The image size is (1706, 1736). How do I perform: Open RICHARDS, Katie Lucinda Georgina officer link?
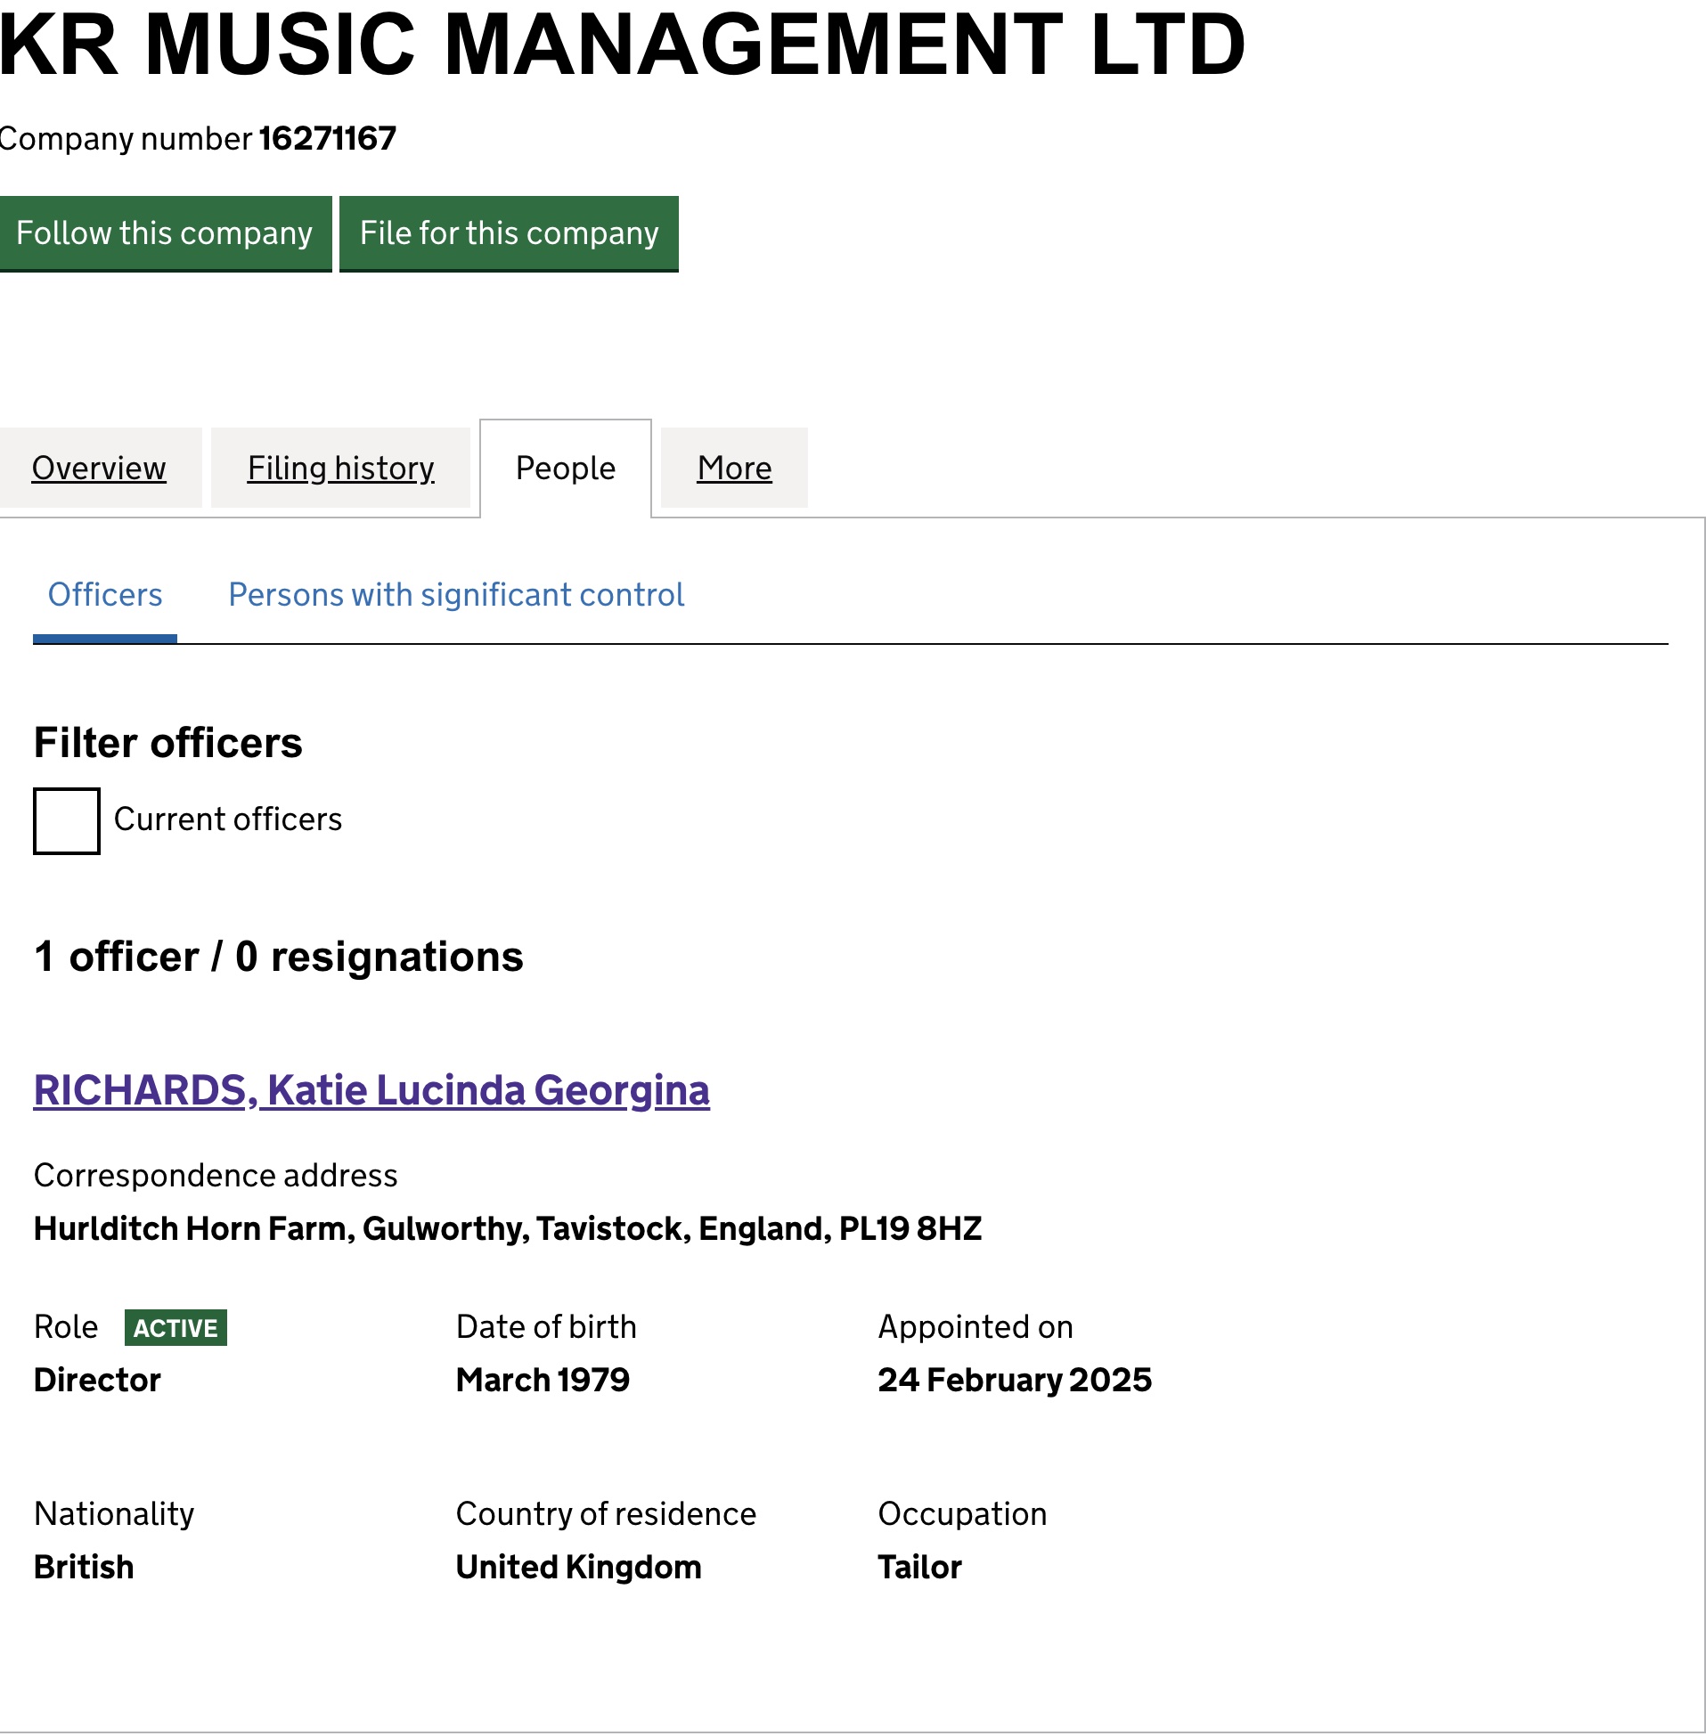[x=371, y=1091]
